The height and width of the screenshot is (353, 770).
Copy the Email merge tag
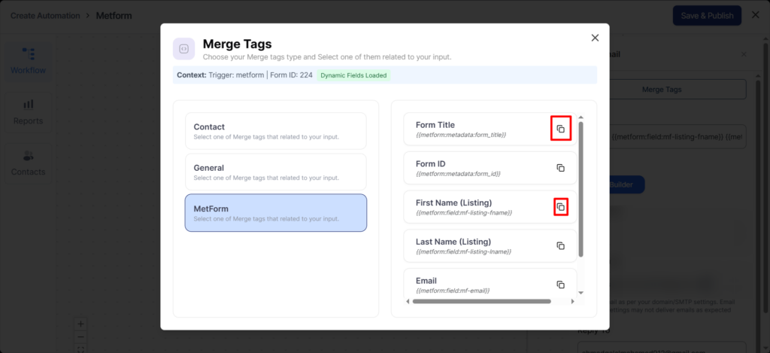click(x=560, y=285)
